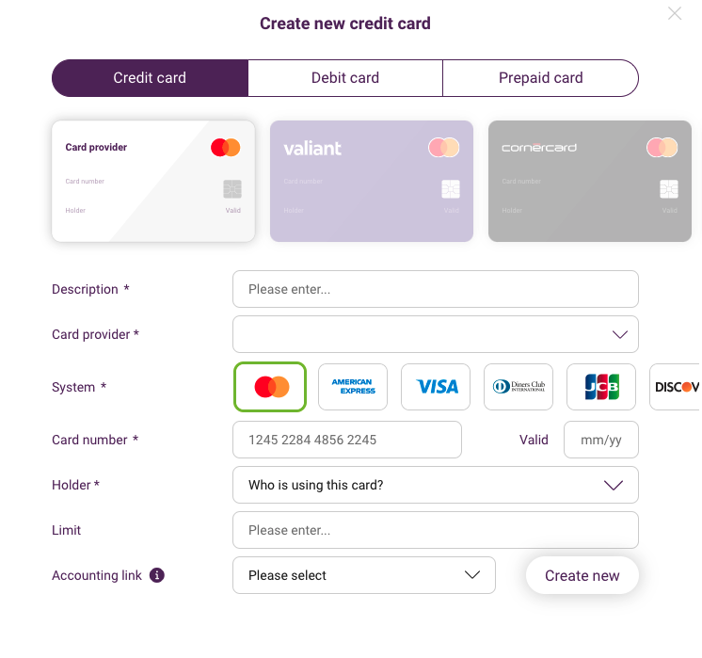Viewport: 702px width, 658px height.
Task: Open the Card provider dropdown
Action: click(436, 334)
